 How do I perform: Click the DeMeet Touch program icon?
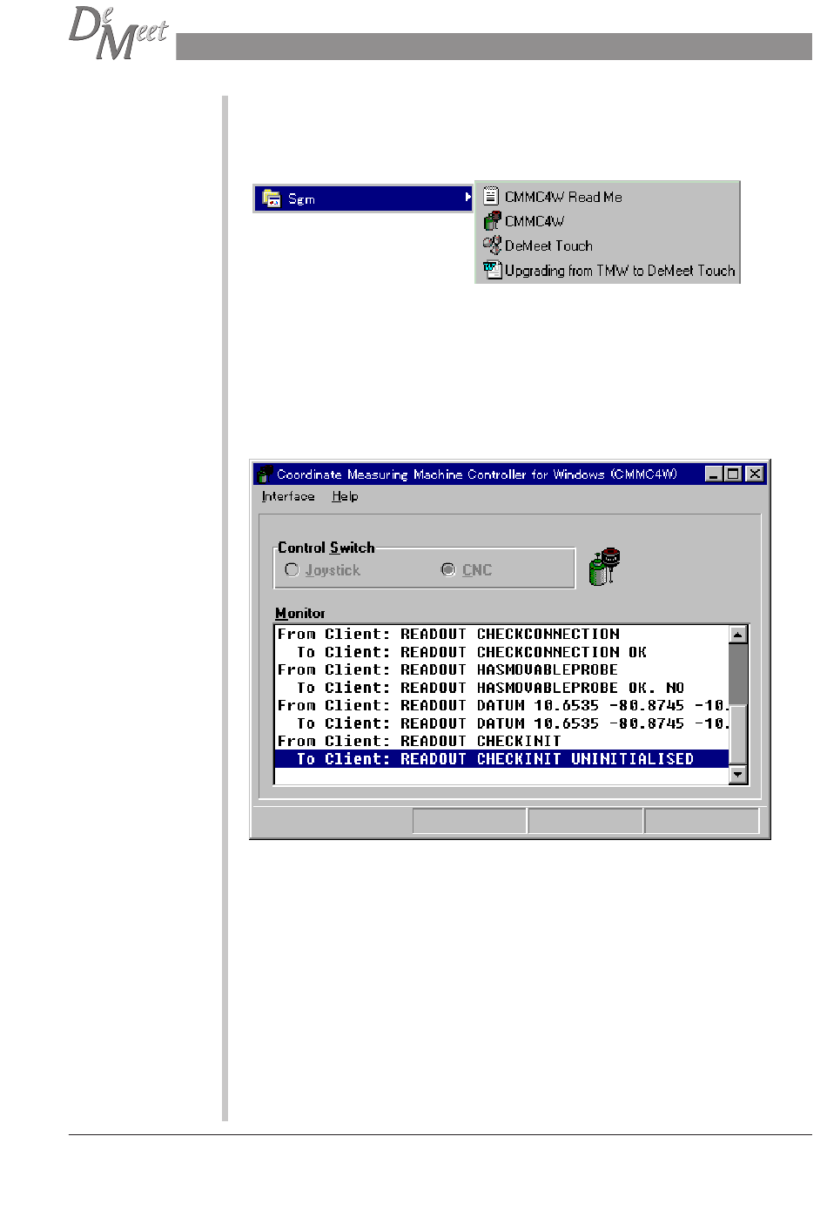[x=492, y=245]
